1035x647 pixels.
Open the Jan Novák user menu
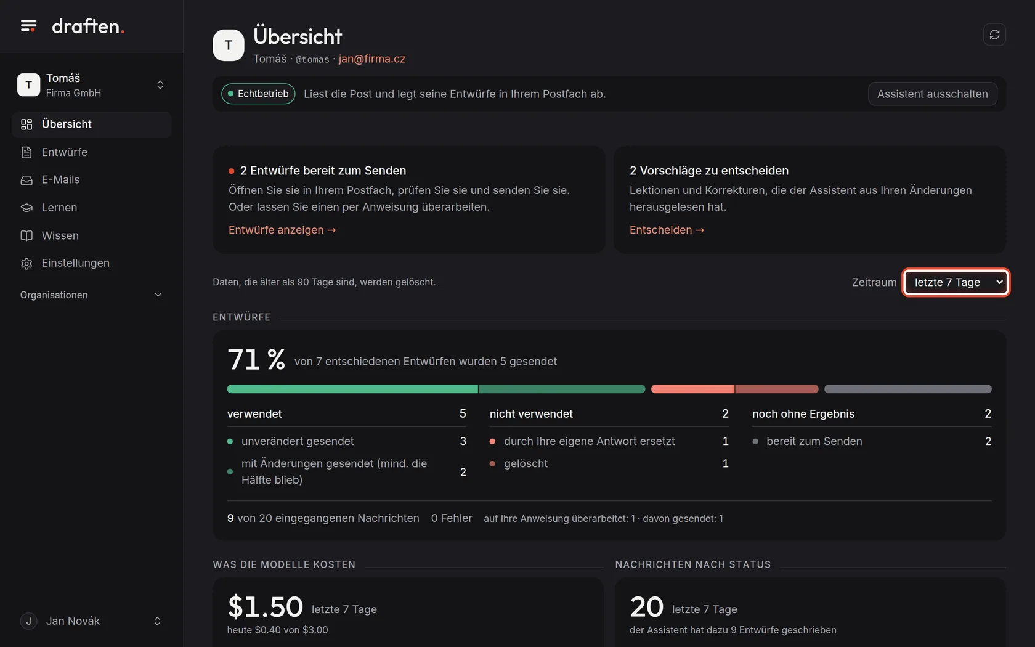pos(91,621)
